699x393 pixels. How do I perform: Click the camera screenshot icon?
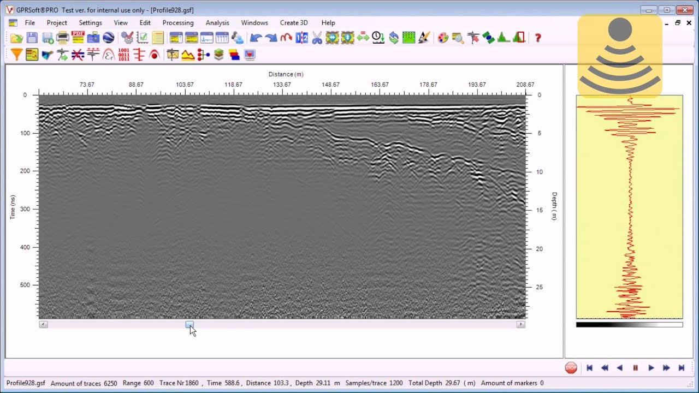coord(93,38)
